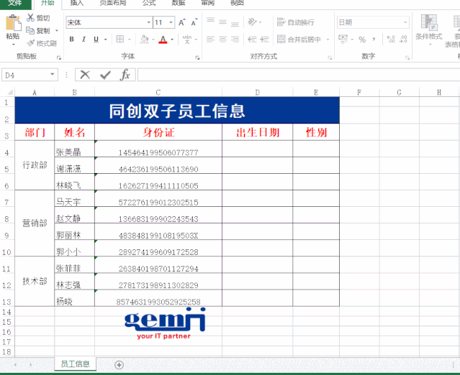Open underline style dropdown arrow

(105, 40)
